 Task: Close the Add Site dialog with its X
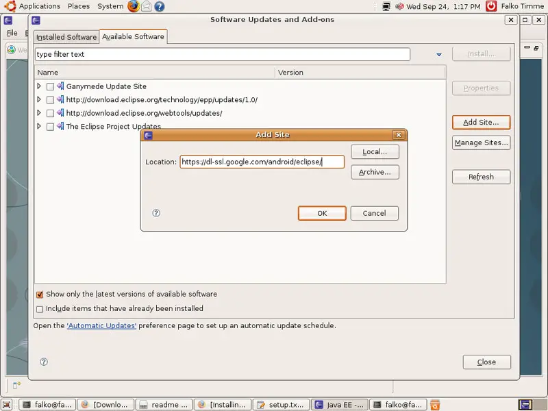[x=399, y=135]
